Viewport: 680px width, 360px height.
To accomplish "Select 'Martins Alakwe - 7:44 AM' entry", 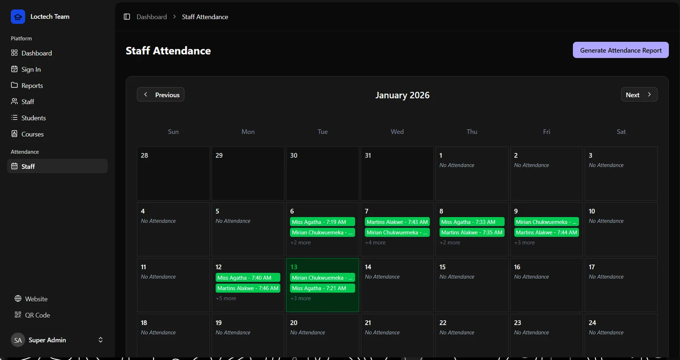I will pos(547,232).
